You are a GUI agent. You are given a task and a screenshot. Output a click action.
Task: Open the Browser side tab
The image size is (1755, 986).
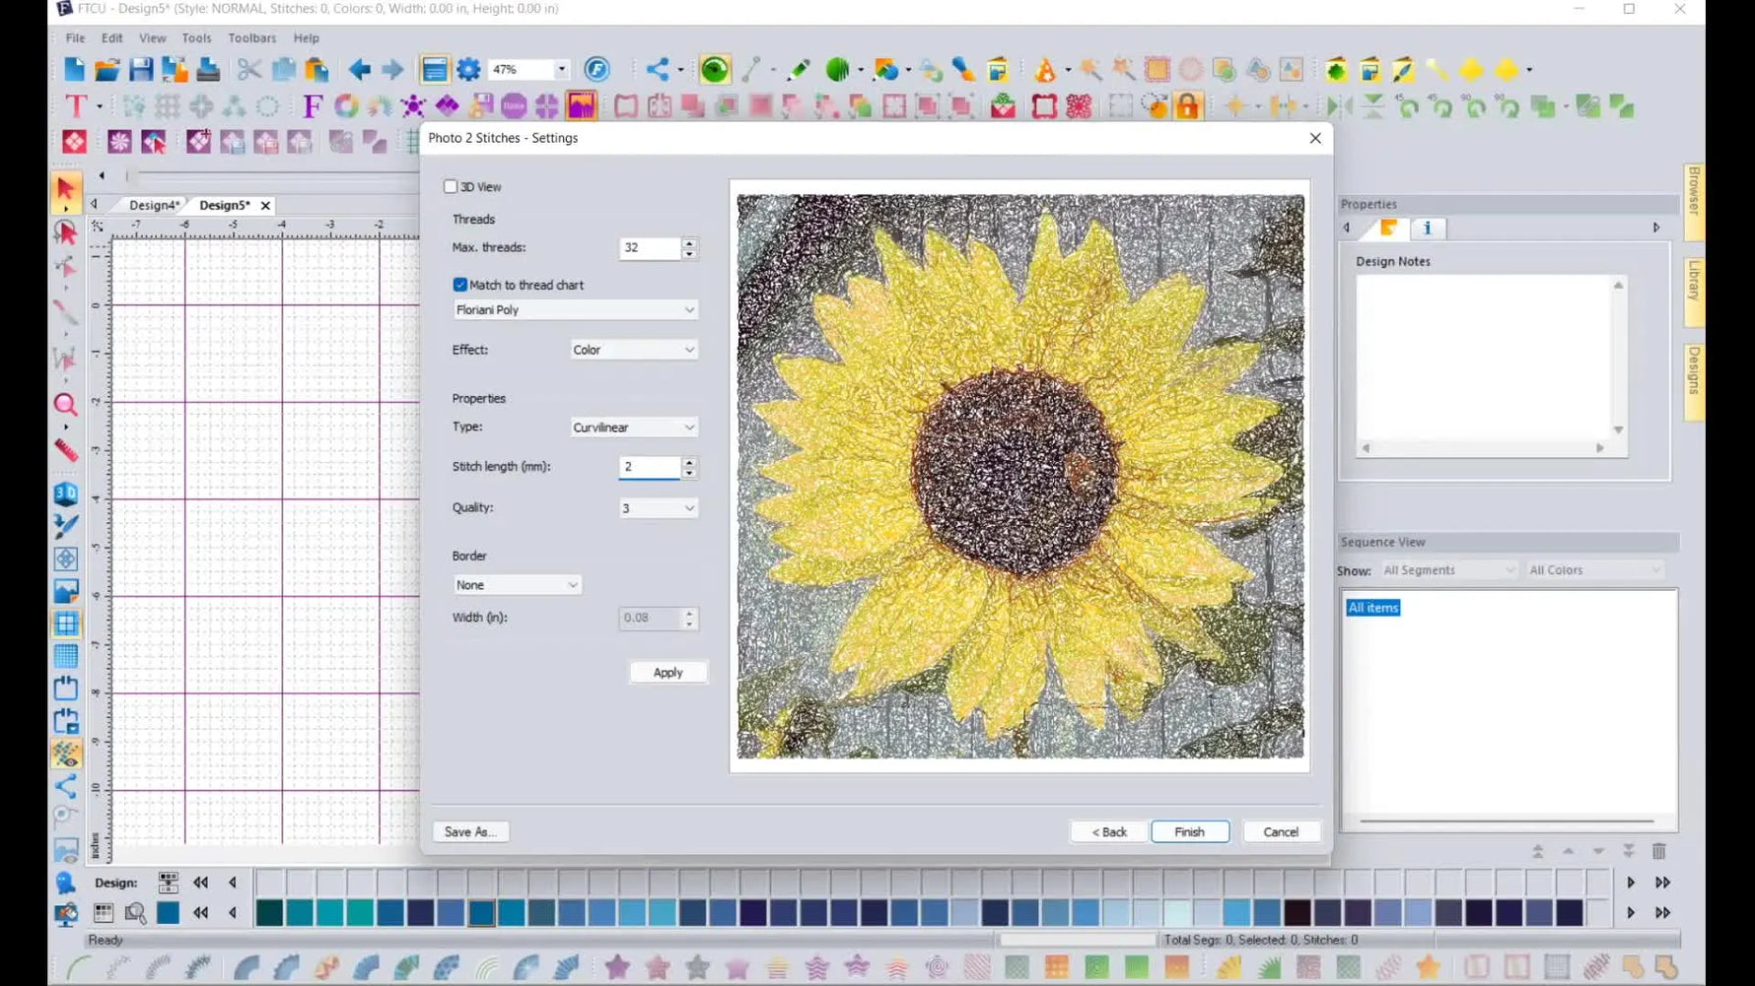pyautogui.click(x=1694, y=201)
